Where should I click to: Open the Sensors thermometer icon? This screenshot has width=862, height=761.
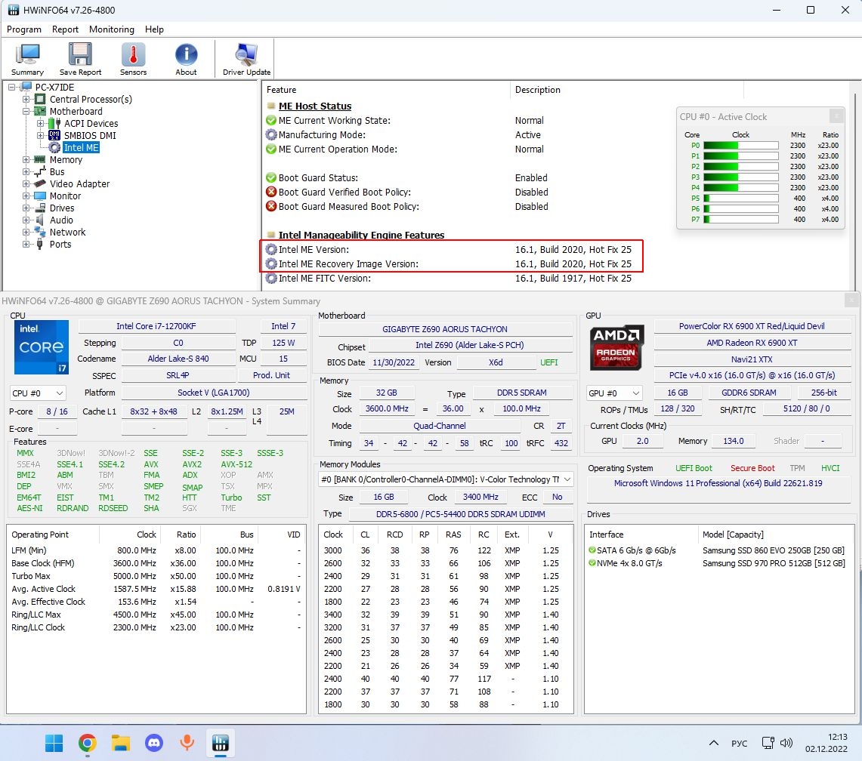pos(133,60)
